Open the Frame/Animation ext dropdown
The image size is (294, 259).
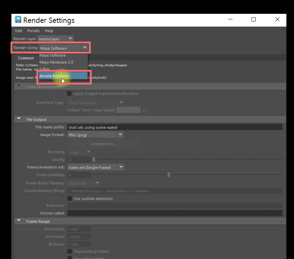pyautogui.click(x=96, y=167)
